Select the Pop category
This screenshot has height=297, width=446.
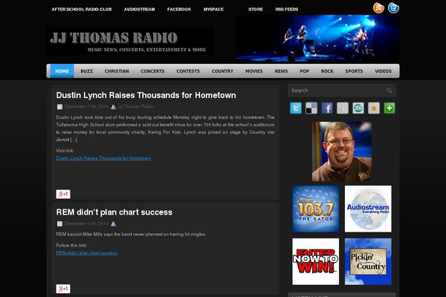[x=304, y=71]
